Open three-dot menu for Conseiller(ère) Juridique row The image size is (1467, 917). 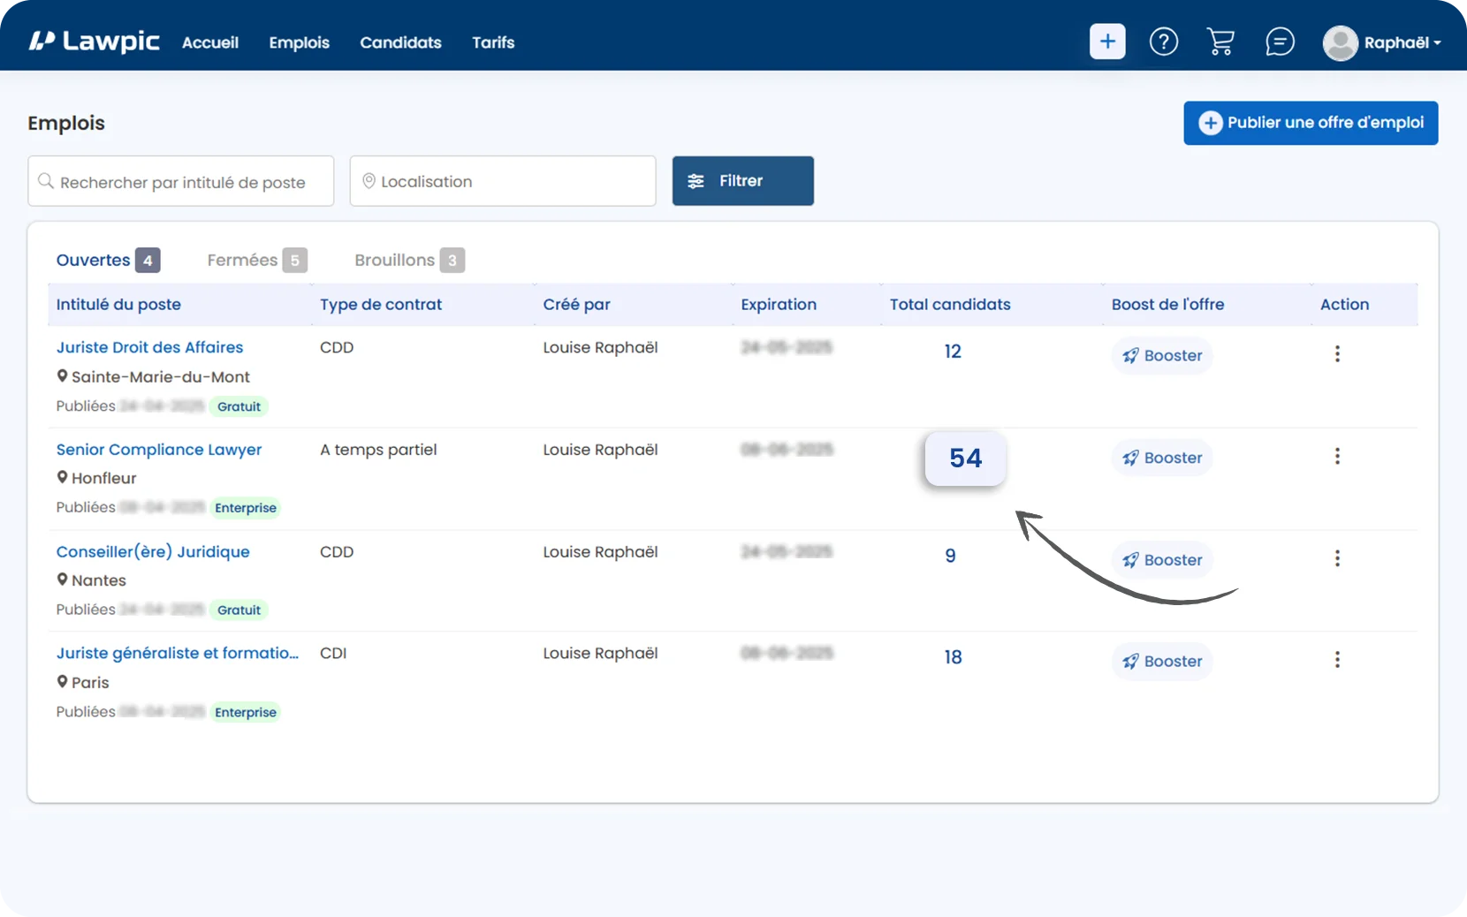point(1337,558)
